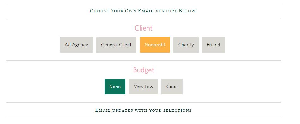Viewport: 300px width, 124px height.
Task: Click the green None budget button
Action: coord(115,87)
